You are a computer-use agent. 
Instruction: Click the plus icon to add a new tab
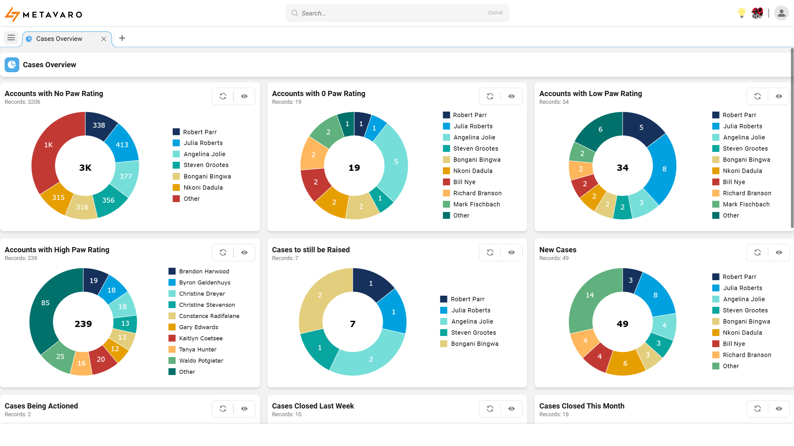click(122, 38)
